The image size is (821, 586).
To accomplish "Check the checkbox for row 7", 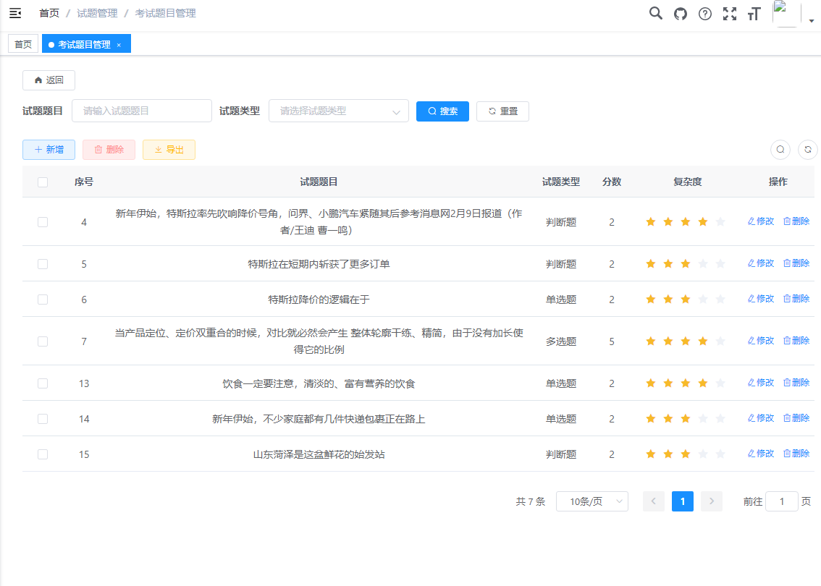I will 43,341.
